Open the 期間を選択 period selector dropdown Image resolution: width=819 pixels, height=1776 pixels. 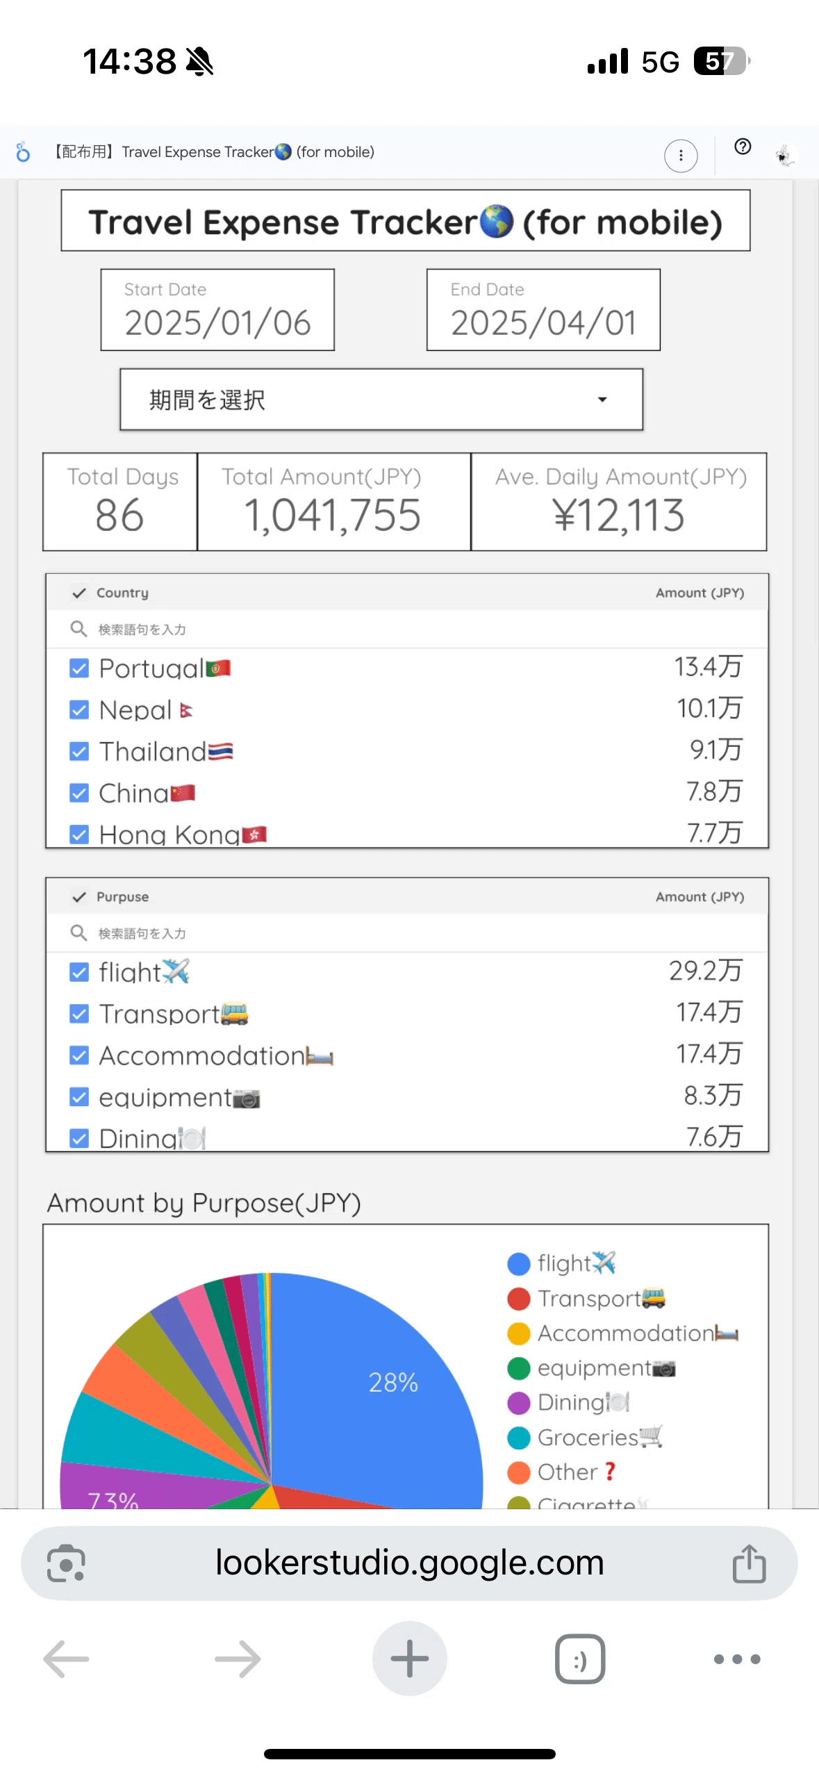(381, 400)
